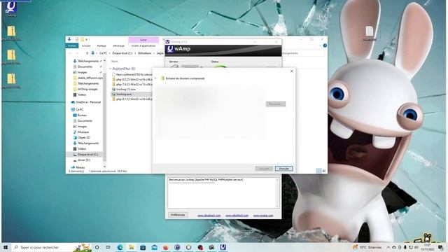The image size is (448, 252).
Task: Select Disque local (C:) in the tree
Action: coord(85,154)
